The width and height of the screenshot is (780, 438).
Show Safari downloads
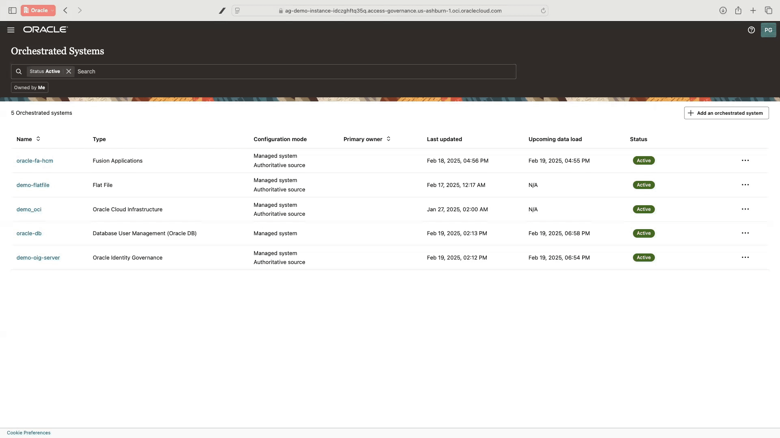[723, 11]
